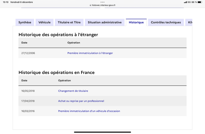The width and height of the screenshot is (205, 134).
Task: Click Achat ou reprise par un professionnel
Action: 81,101
